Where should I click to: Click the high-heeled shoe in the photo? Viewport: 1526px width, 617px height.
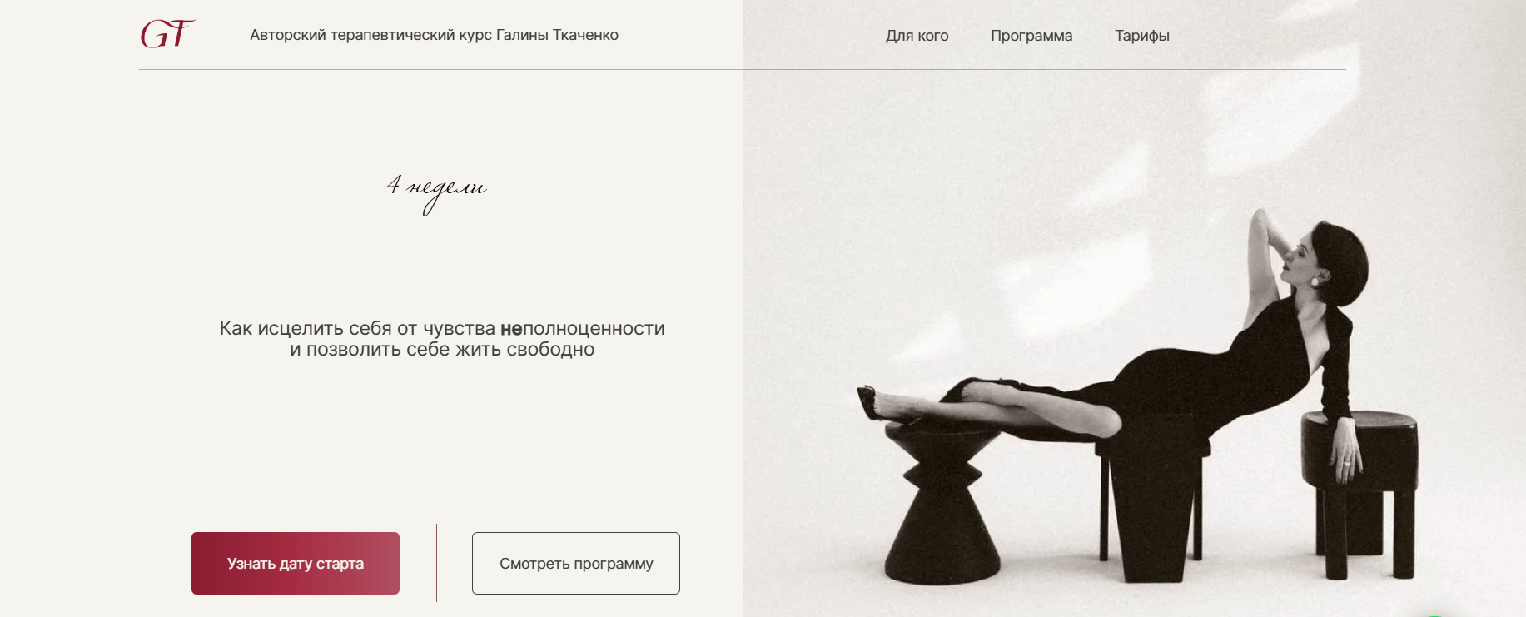[x=872, y=402]
